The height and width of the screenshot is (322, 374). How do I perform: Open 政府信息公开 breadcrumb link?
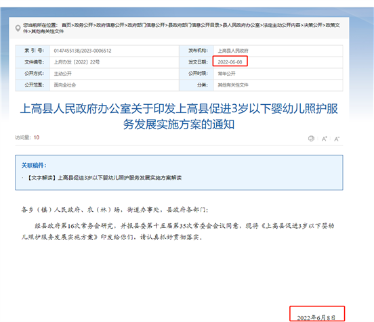coord(110,25)
